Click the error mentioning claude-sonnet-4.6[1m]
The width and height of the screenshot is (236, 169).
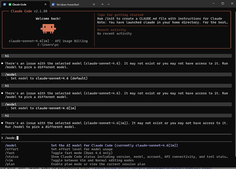(x=116, y=125)
